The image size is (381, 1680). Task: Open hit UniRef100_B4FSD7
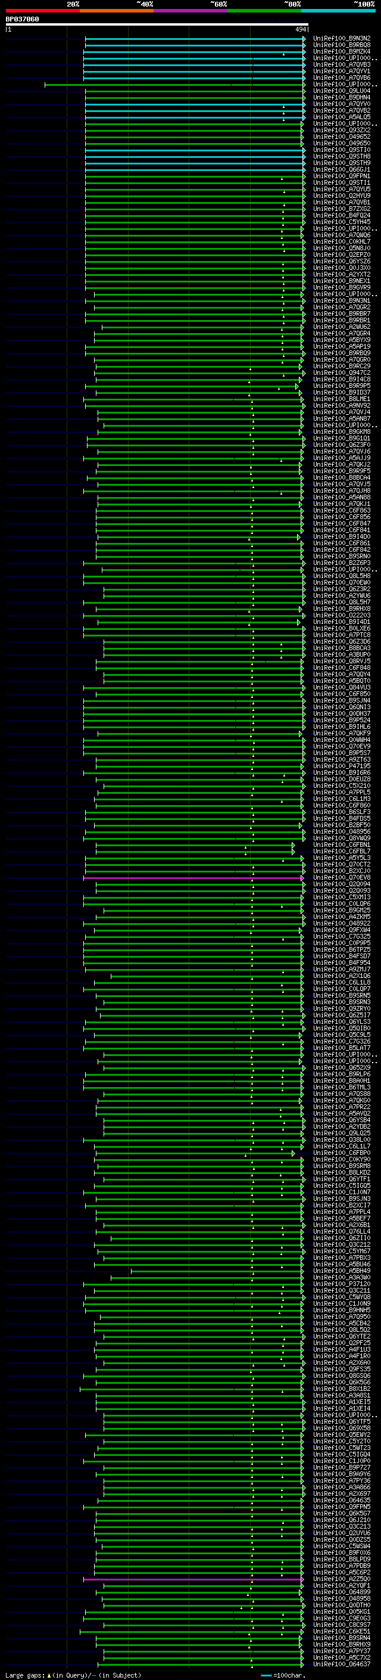coord(342,956)
